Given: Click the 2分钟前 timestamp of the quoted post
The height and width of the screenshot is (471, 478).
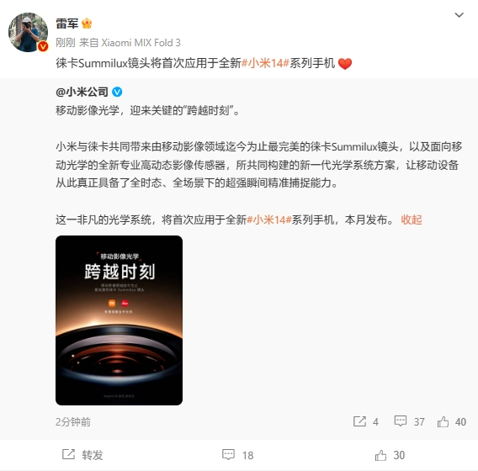Looking at the screenshot, I should click(x=73, y=422).
